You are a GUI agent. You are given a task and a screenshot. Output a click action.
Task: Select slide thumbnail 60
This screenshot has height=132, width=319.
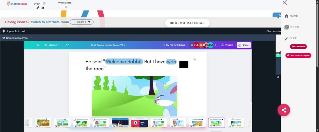tap(101, 123)
